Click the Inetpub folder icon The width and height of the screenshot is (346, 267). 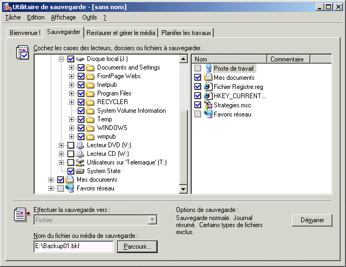[91, 85]
